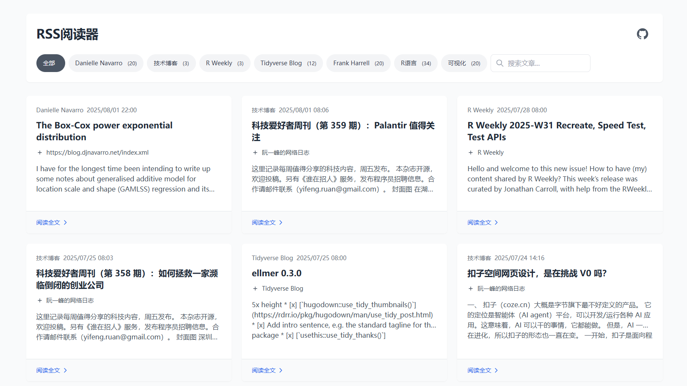The height and width of the screenshot is (386, 687).
Task: Click https://blog.djnavarro.net/index.xml source text
Action: pos(97,153)
